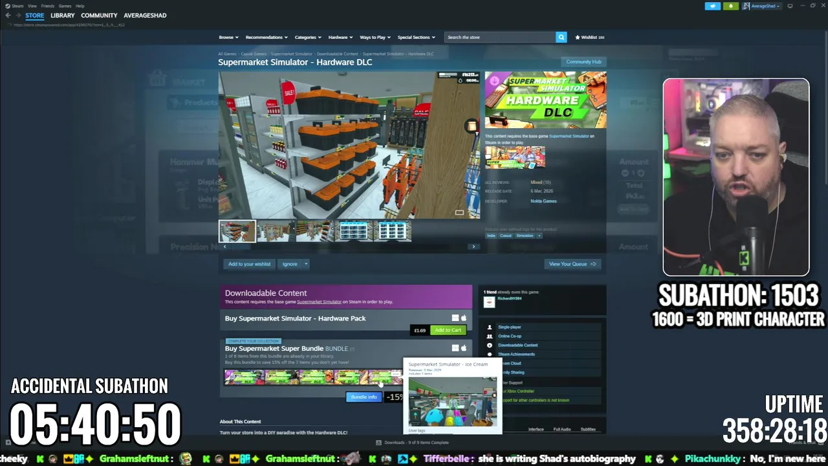Image resolution: width=828 pixels, height=466 pixels.
Task: Open the Steam Achievements feature link
Action: click(x=516, y=355)
